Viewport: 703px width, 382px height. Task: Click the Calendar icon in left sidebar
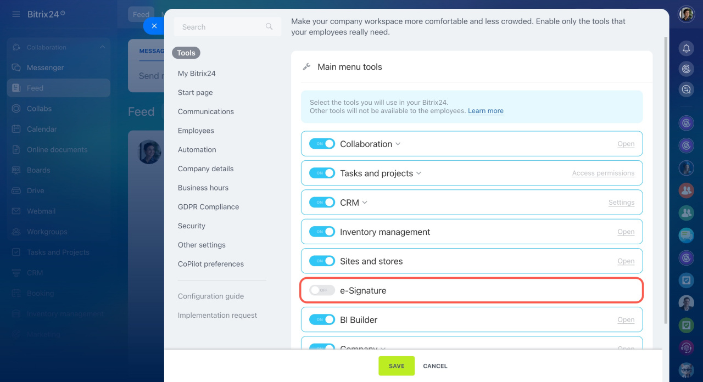point(16,129)
